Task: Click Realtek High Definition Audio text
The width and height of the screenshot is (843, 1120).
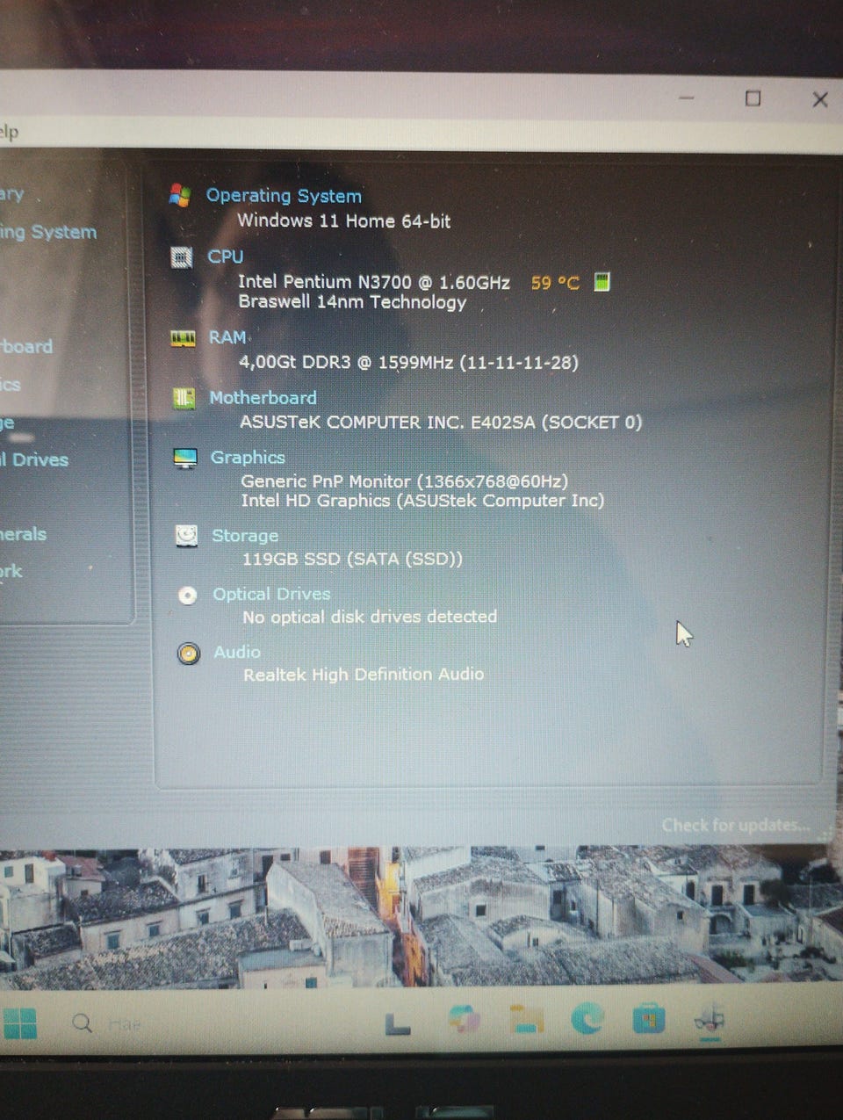Action: (364, 675)
